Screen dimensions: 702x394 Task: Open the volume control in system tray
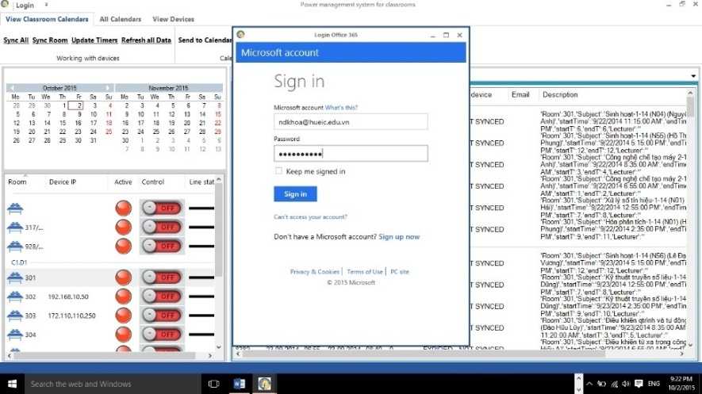coord(626,384)
